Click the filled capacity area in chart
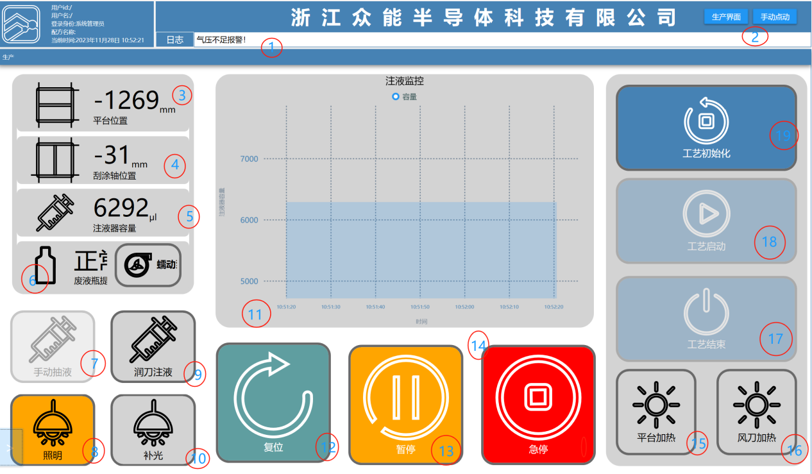 coord(421,250)
